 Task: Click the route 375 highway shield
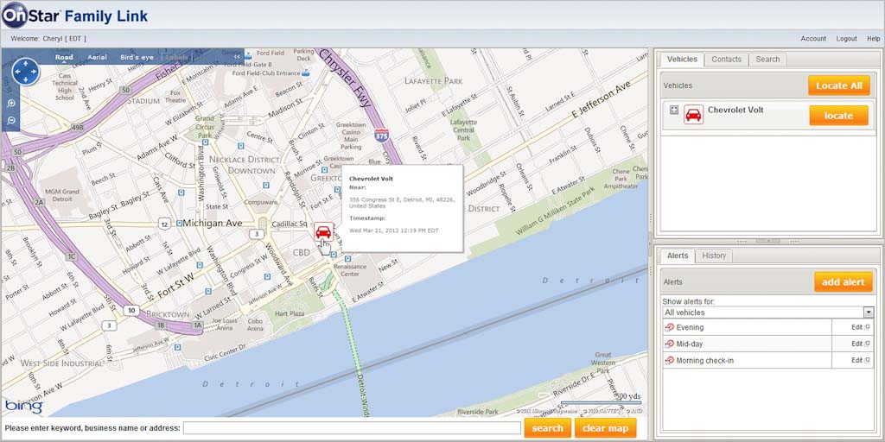click(x=381, y=136)
